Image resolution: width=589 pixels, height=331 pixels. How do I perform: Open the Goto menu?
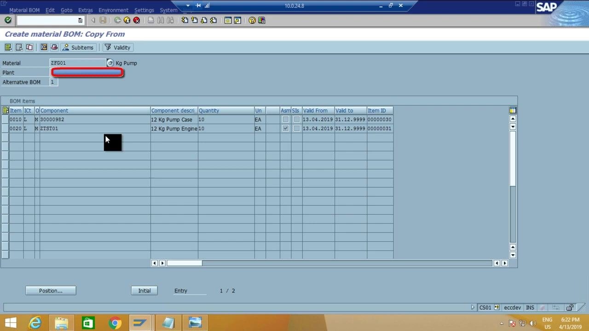[66, 10]
